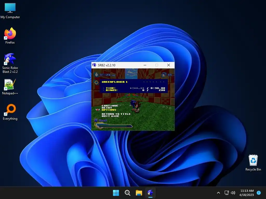266x199 pixels.
Task: Select the Sonic Robo Blast 2 desktop shortcut
Action: tap(10, 63)
